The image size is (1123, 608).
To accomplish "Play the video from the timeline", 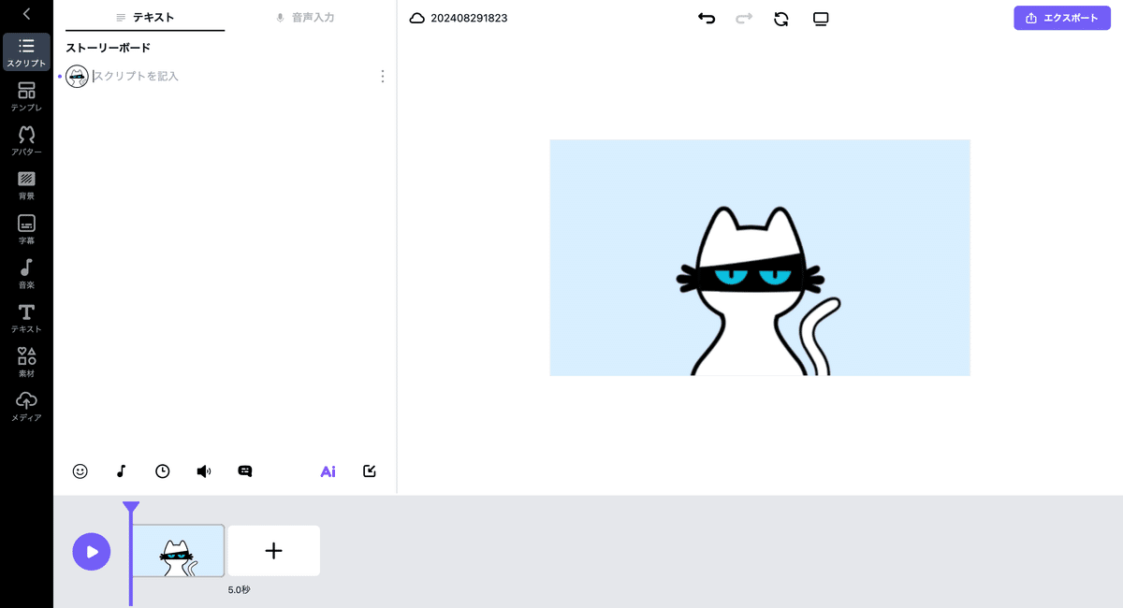I will click(x=92, y=552).
